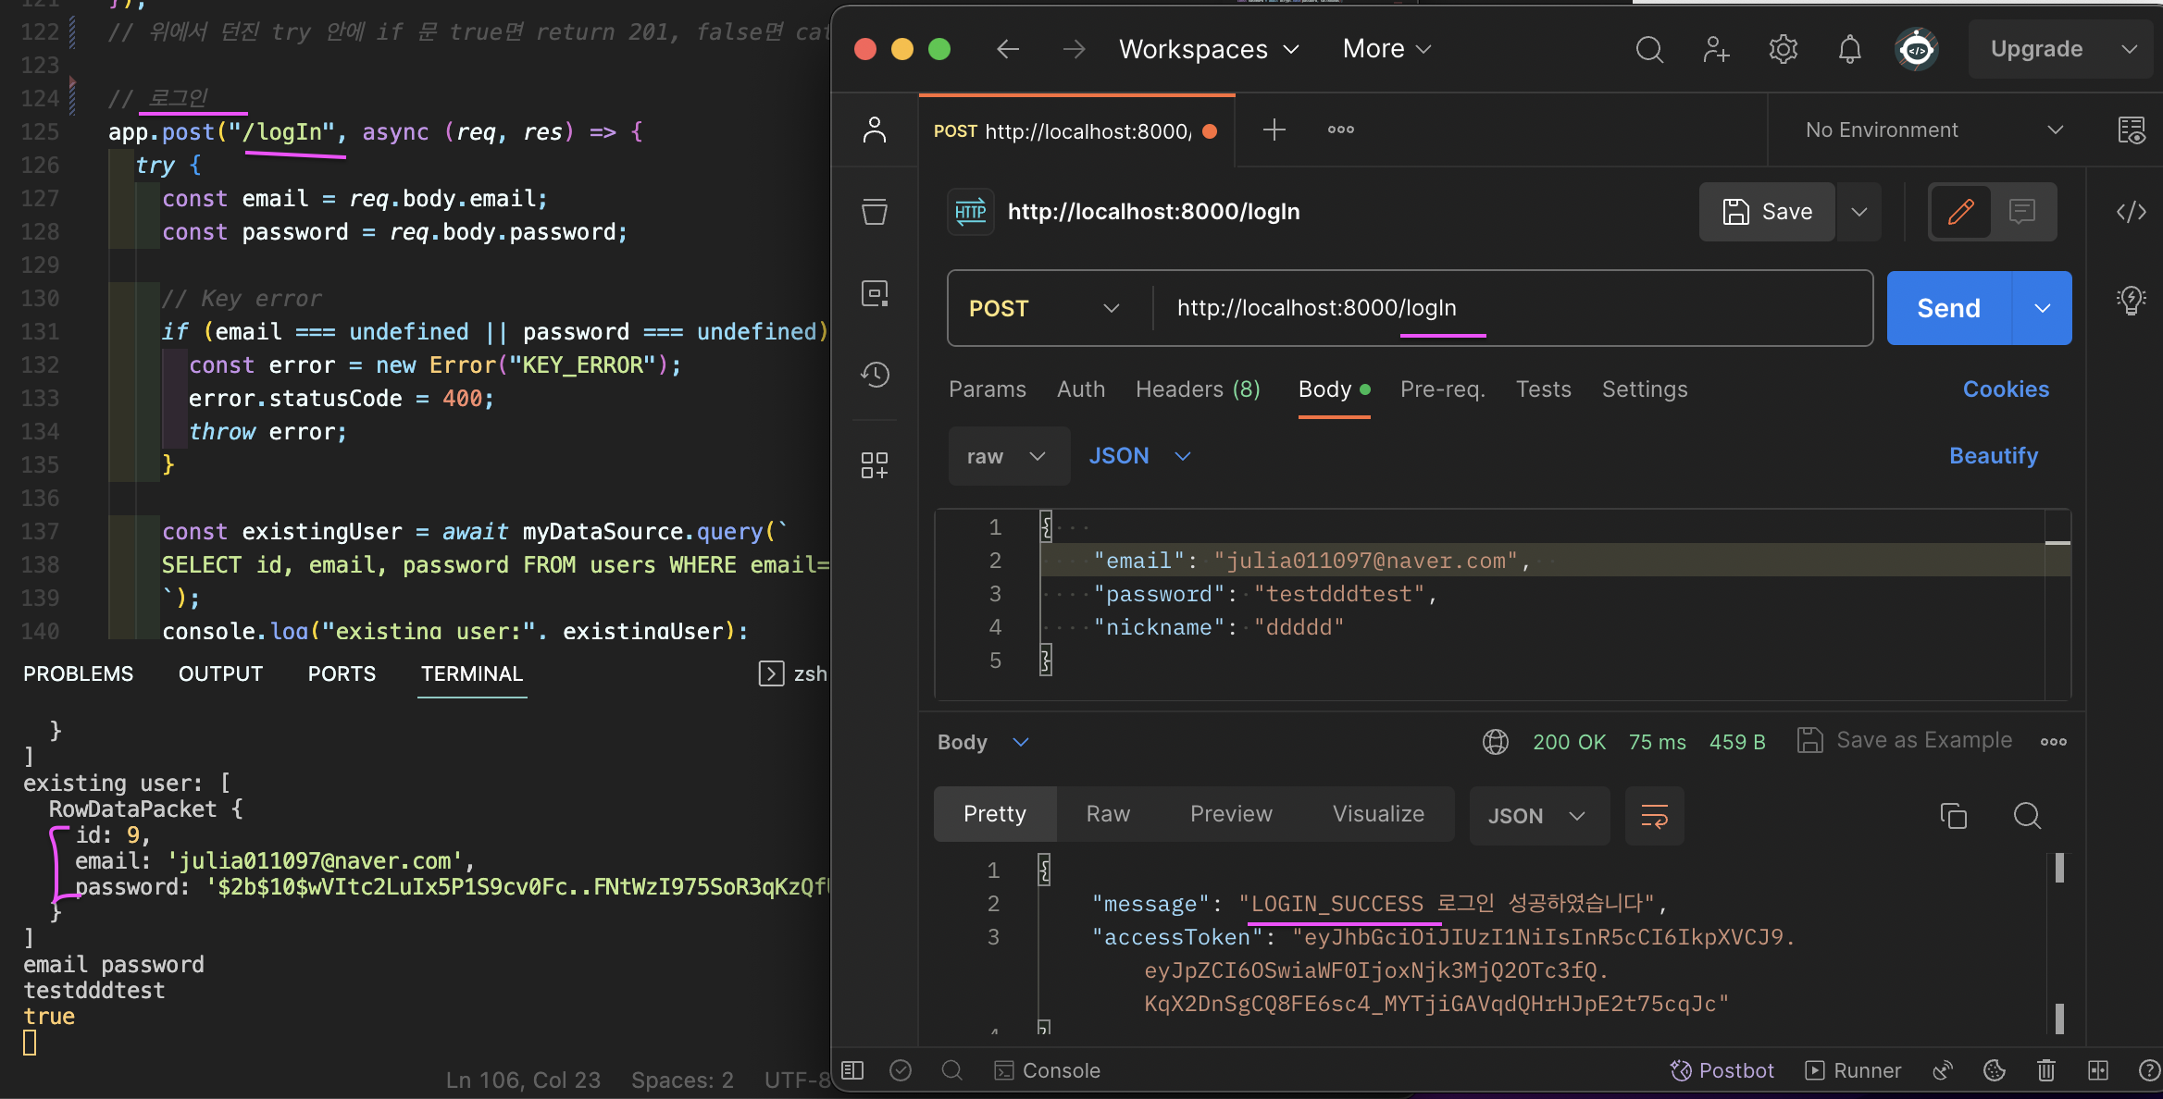Image resolution: width=2163 pixels, height=1099 pixels.
Task: Click the search magnifier in header
Action: 1649,49
